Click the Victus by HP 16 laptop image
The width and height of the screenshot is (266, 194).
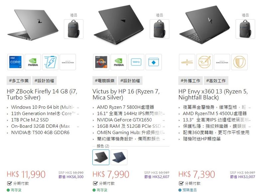click(x=119, y=24)
